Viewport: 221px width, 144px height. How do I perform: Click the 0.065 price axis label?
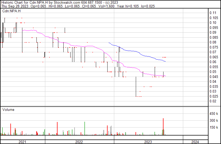click(214, 57)
